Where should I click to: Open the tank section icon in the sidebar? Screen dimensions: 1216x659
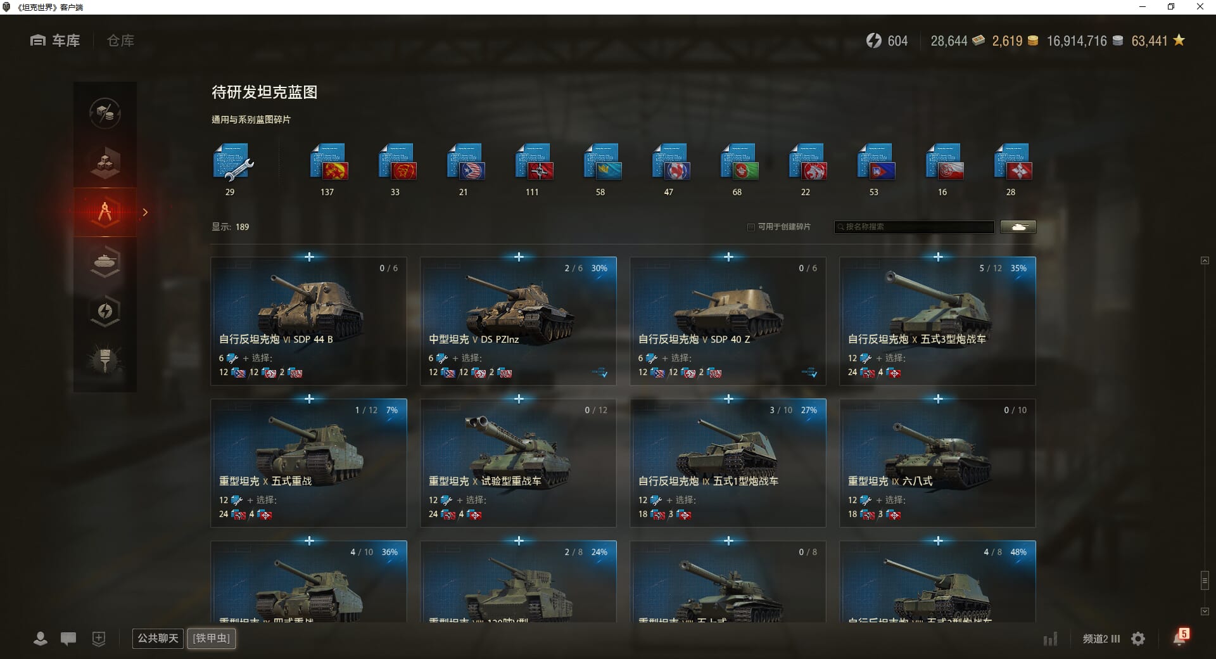point(105,261)
